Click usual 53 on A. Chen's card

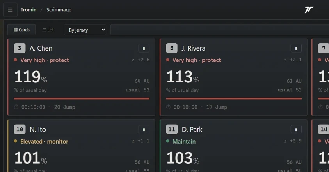tap(138, 90)
